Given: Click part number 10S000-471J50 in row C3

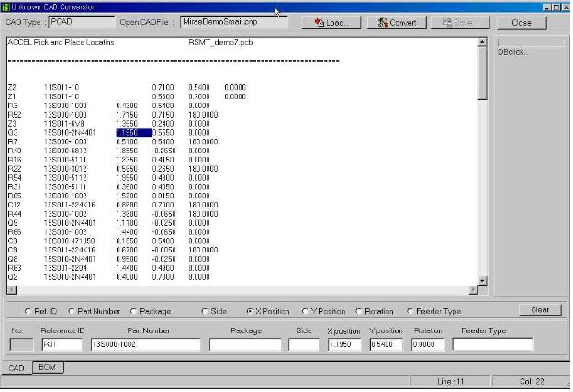Looking at the screenshot, I should click(x=70, y=241).
